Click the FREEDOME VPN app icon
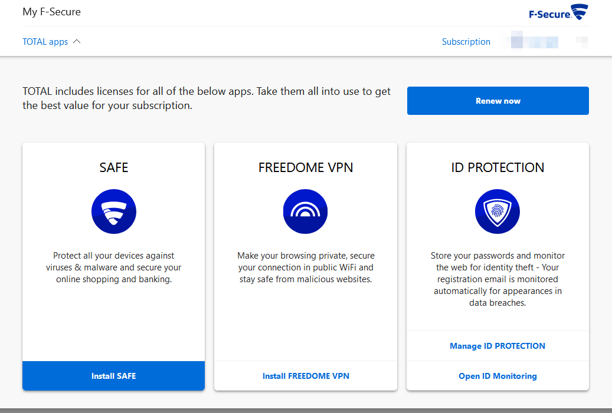This screenshot has height=413, width=612. point(305,212)
